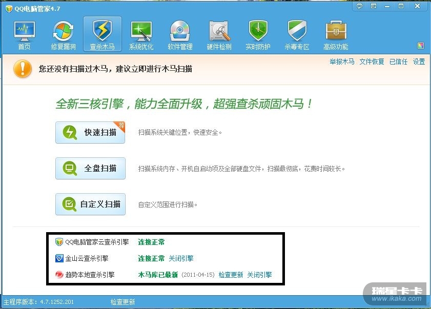Click the QQ电脑管家云查杀引擎 label
The image size is (431, 309).
click(97, 242)
